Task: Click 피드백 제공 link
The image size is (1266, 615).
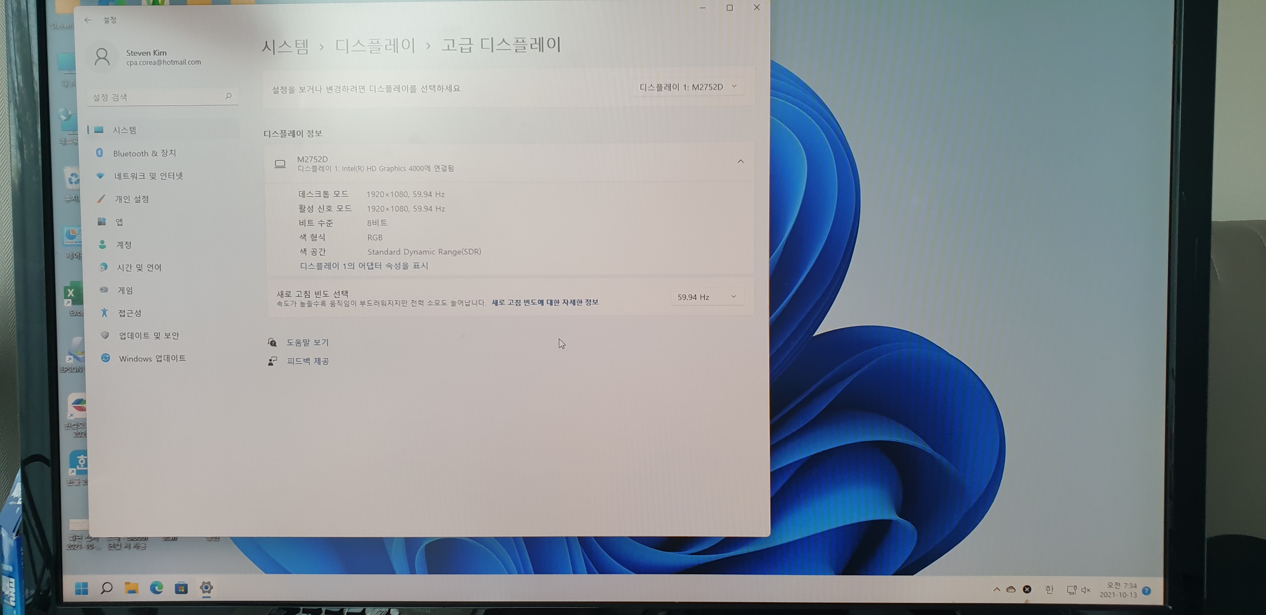Action: [x=308, y=361]
